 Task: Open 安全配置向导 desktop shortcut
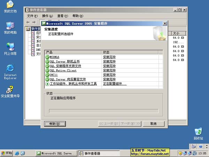click(10, 90)
